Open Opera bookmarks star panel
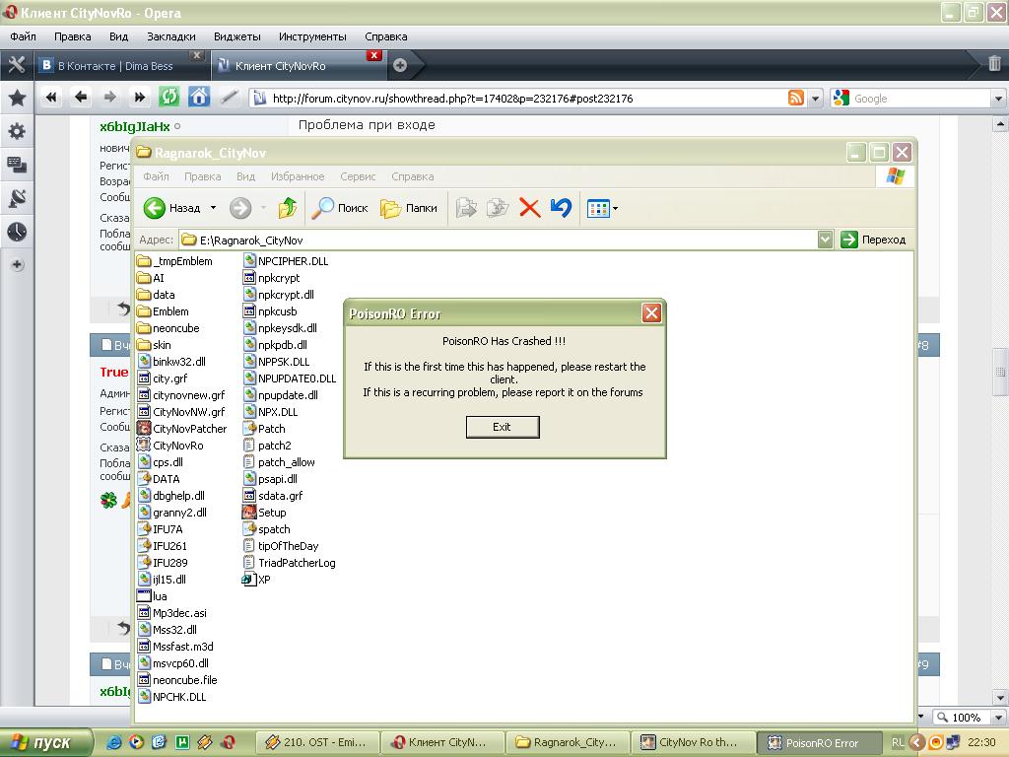 click(x=17, y=98)
